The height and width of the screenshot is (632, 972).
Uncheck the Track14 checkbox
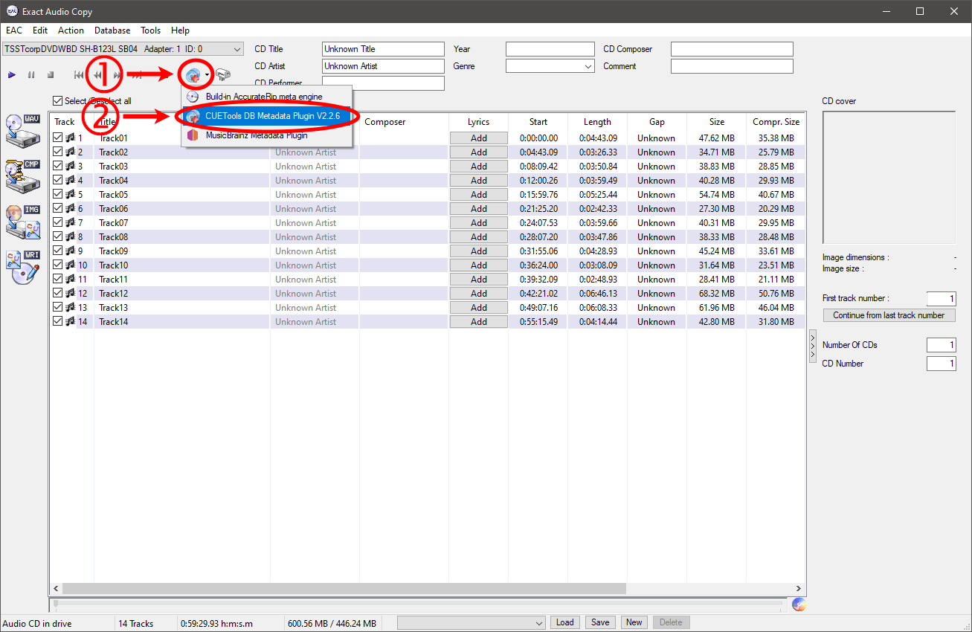[x=58, y=321]
